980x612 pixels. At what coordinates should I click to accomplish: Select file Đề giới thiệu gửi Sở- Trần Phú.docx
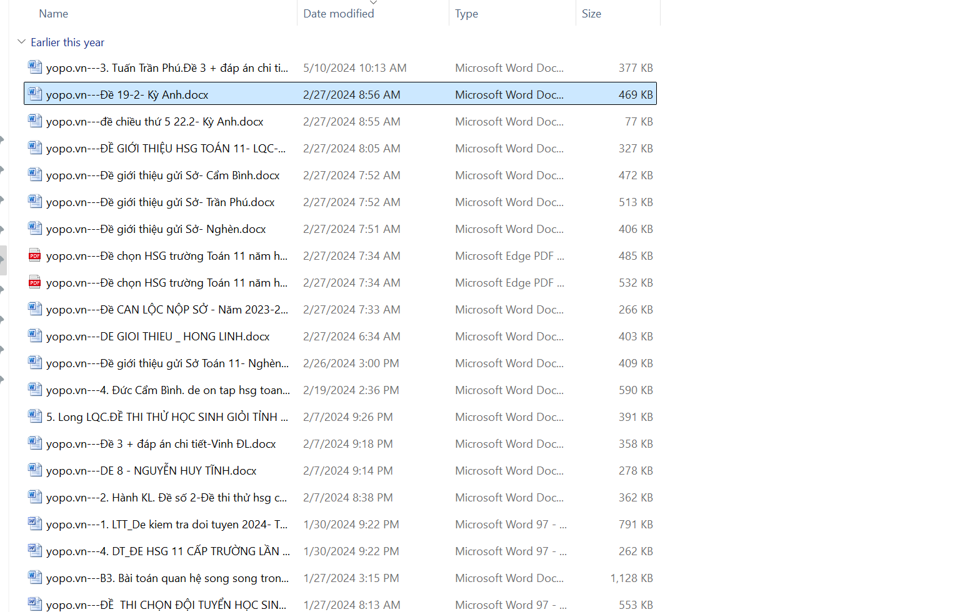tap(160, 202)
